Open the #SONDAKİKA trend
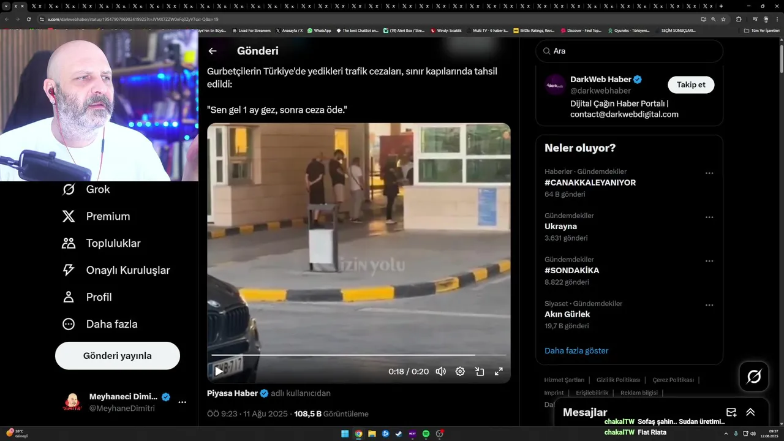Screen dimensions: 784x441 [571, 270]
